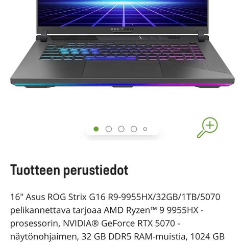
Task: Click the laptop touchpad in the photo
Action: (122, 69)
